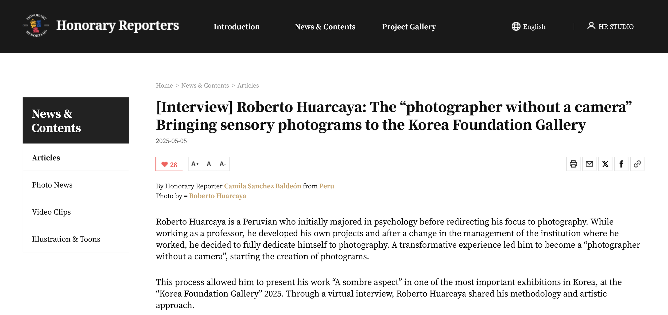Share the article by email icon
The image size is (668, 315).
pos(589,164)
